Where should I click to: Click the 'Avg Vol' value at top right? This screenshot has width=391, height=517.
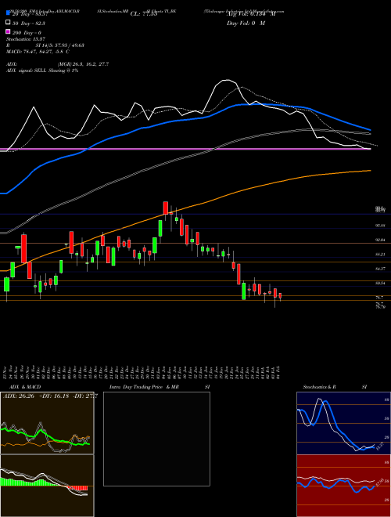click(251, 14)
